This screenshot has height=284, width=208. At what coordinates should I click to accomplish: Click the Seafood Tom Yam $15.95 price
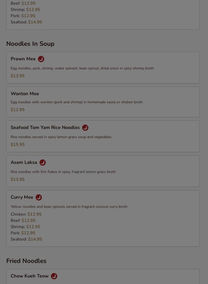tap(18, 145)
